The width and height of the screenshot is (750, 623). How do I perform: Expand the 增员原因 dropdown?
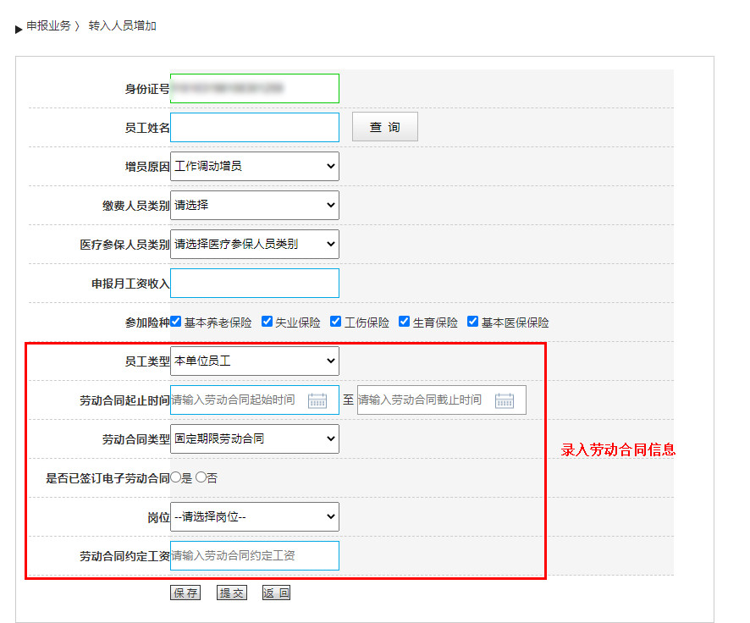[x=254, y=167]
